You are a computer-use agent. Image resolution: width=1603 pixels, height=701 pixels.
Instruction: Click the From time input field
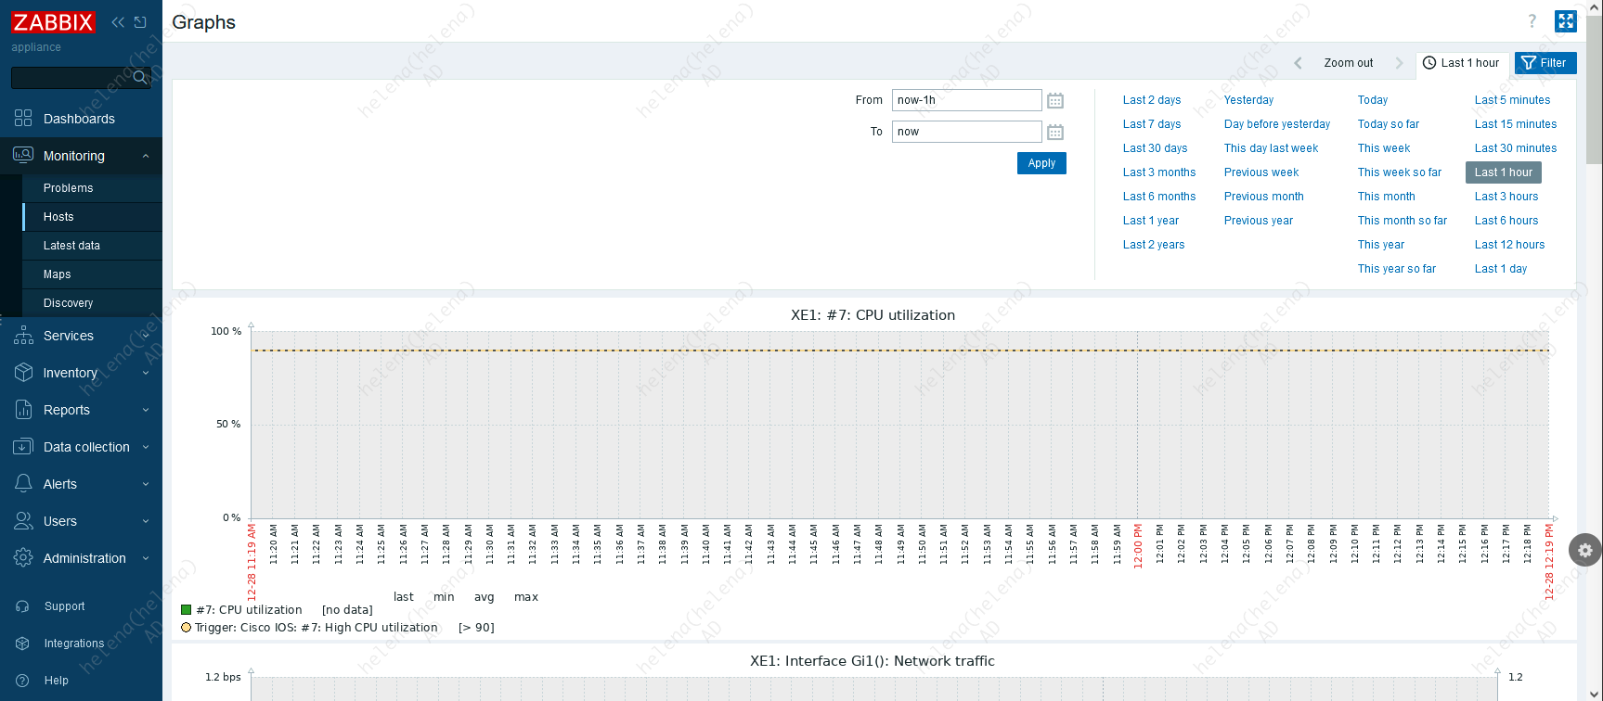(x=966, y=100)
